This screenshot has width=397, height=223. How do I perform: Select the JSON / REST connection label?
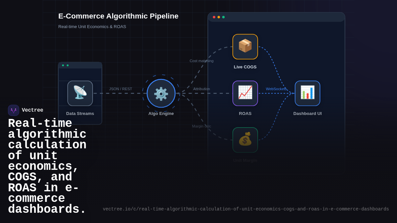click(120, 89)
